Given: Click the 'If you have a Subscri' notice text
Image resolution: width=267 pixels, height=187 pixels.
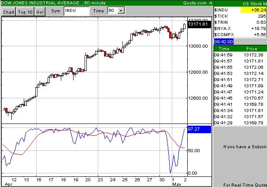Looking at the screenshot, I should point(245,147).
